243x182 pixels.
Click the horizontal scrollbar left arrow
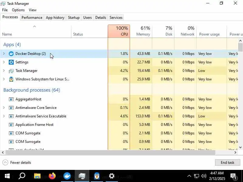3,153
